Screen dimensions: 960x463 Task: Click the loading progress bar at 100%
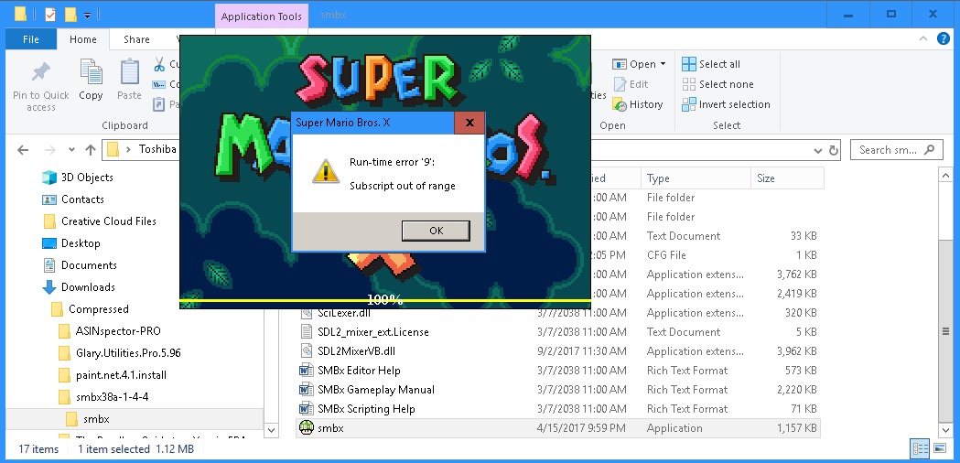(384, 300)
